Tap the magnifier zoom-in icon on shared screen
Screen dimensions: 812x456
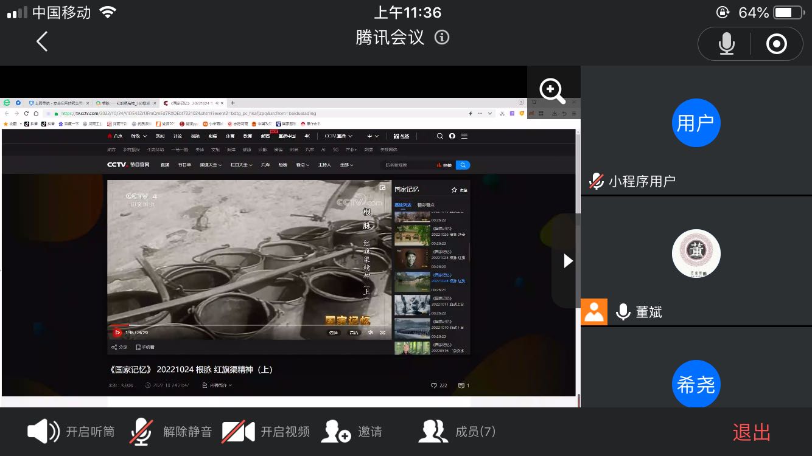[x=553, y=91]
